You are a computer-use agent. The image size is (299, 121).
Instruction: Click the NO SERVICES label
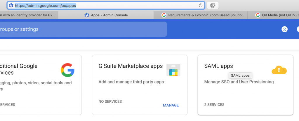coord(110,101)
